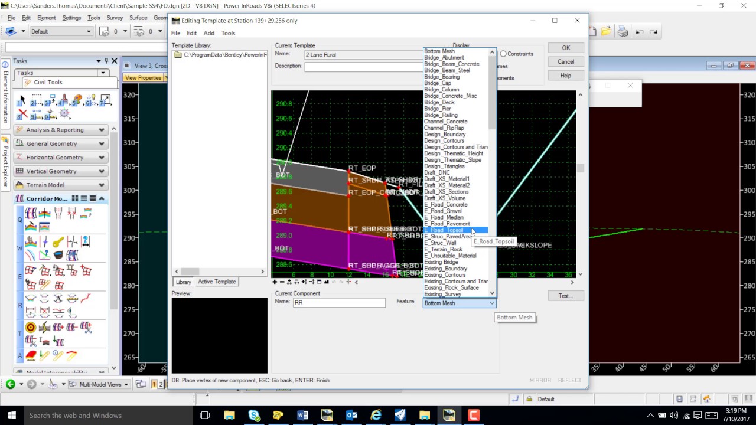
Task: Click the component Name field containing RR
Action: point(339,302)
